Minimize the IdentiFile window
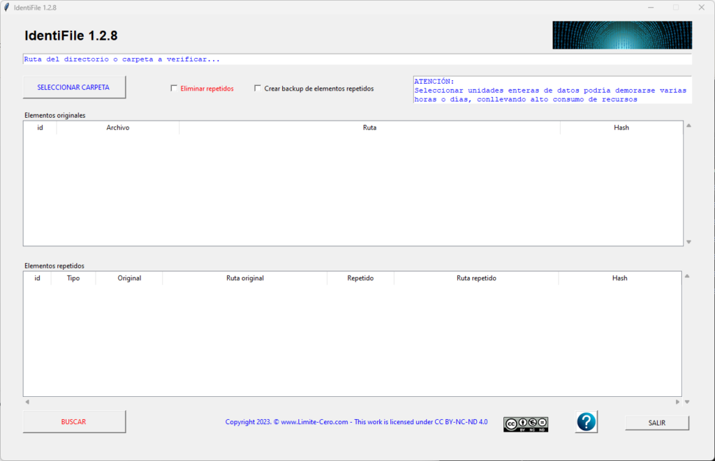Image resolution: width=715 pixels, height=461 pixels. tap(651, 7)
